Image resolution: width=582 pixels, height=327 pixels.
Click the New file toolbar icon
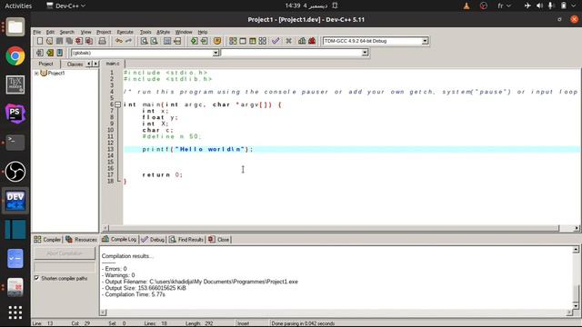point(40,41)
